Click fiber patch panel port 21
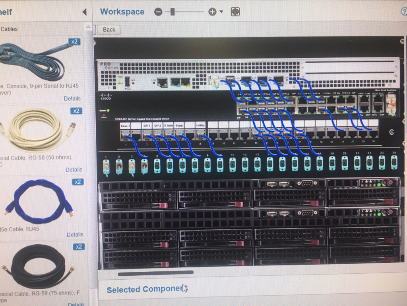407x306 pixels. point(357,164)
